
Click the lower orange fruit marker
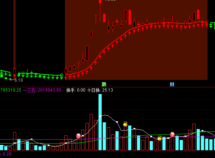160,139
